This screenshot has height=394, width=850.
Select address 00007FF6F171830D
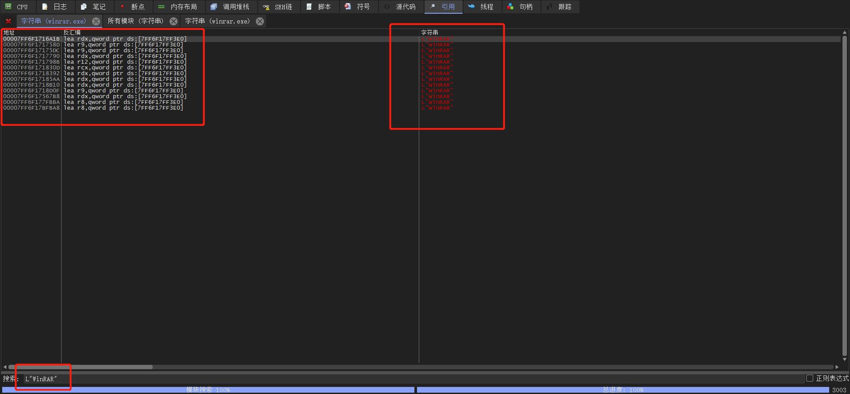coord(31,68)
